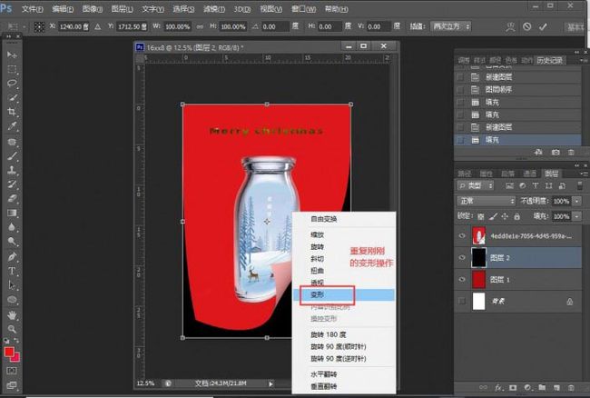Open the blend mode 正常 dropdown
Screen dimensions: 590x398
[486, 201]
